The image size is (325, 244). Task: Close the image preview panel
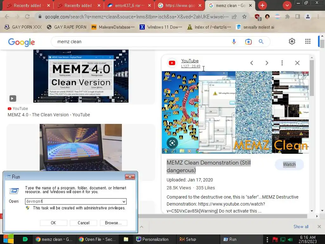[x=297, y=63]
